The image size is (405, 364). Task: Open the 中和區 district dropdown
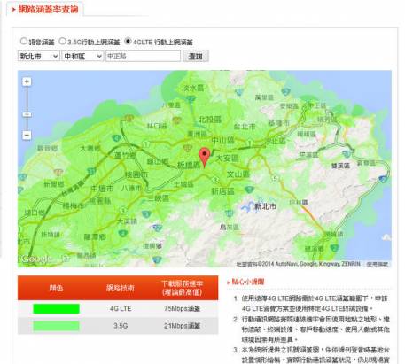tap(82, 56)
